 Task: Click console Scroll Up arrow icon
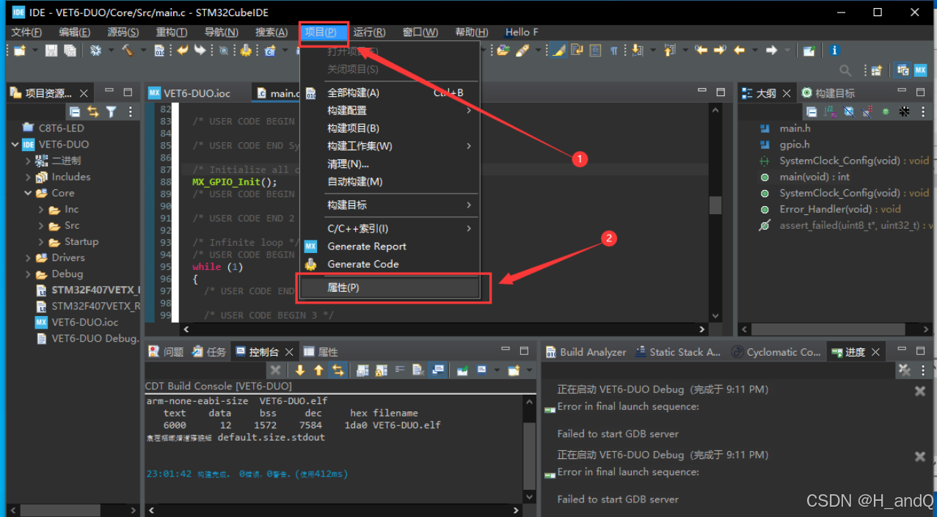click(x=318, y=370)
